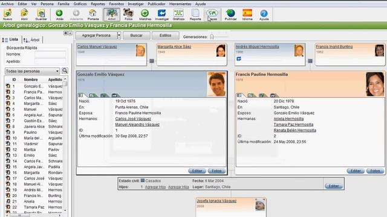The image size is (387, 217).
Task: Click the Agregar Hijo link
Action: [155, 187]
